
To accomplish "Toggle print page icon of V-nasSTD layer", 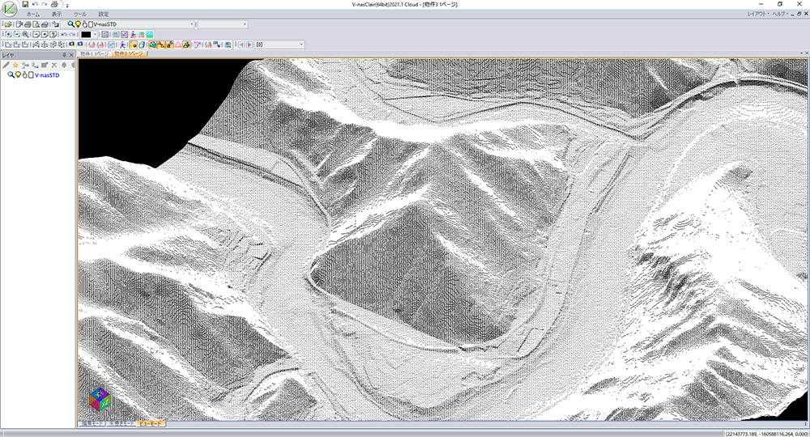I will pyautogui.click(x=31, y=74).
